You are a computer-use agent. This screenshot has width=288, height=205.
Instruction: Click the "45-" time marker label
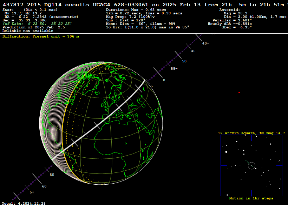[x=195, y=51]
